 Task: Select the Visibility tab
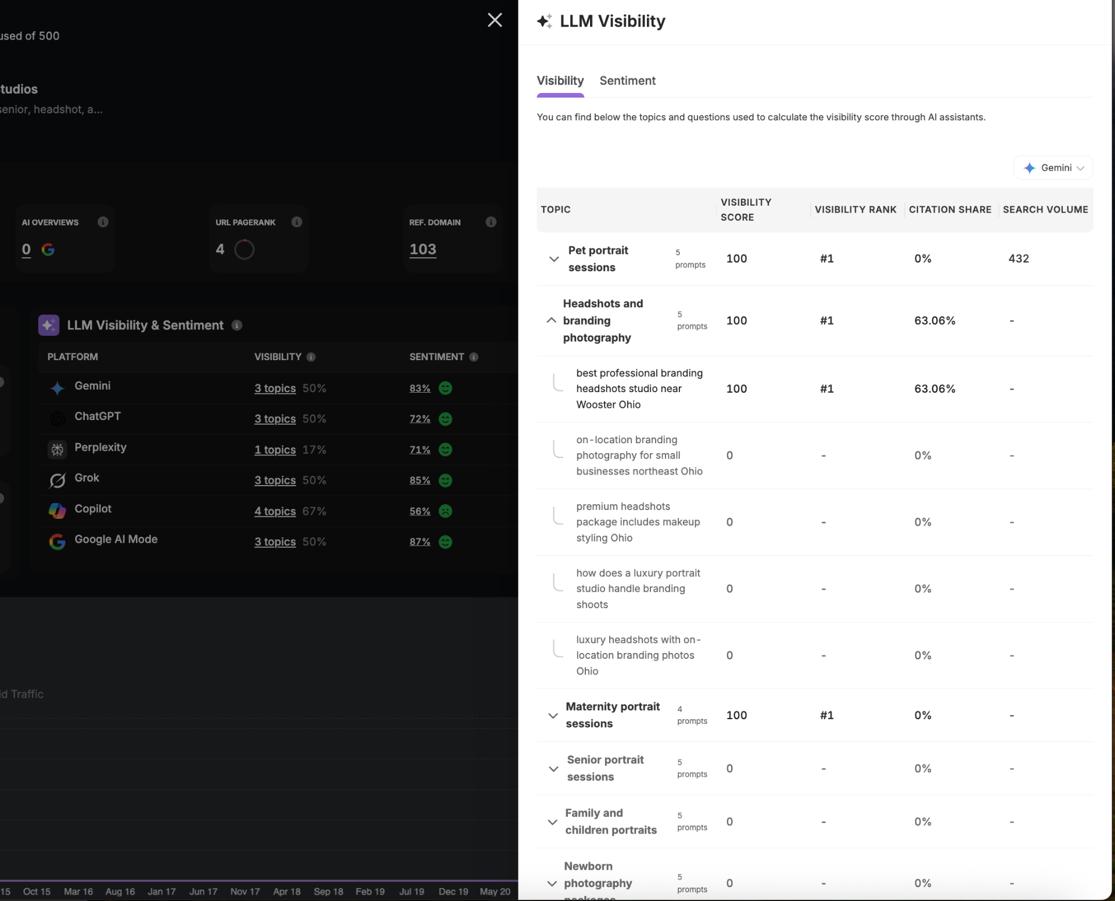(560, 81)
